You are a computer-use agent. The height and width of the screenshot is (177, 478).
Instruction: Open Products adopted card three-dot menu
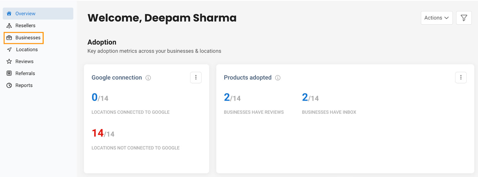point(461,78)
